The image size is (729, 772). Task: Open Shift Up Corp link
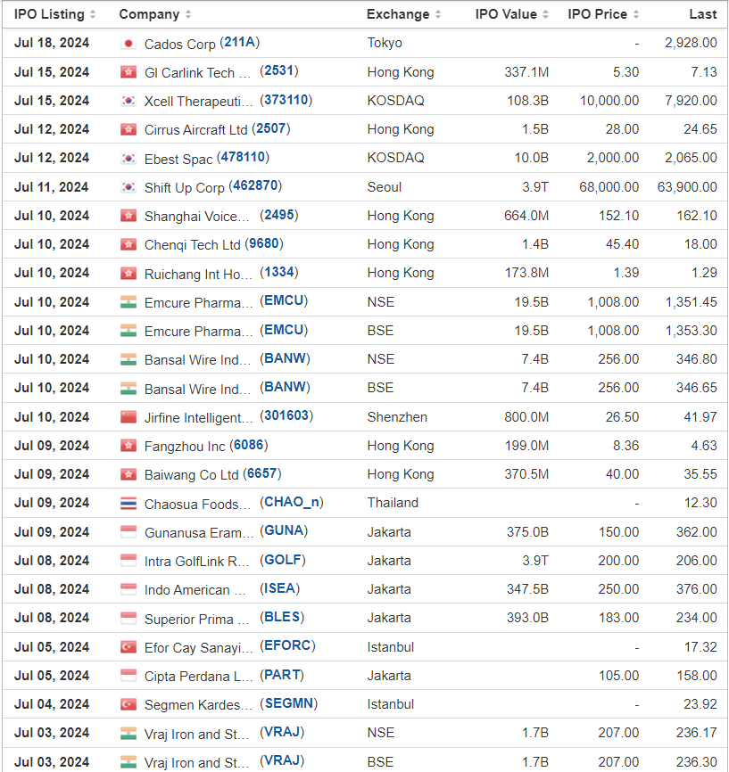[185, 188]
